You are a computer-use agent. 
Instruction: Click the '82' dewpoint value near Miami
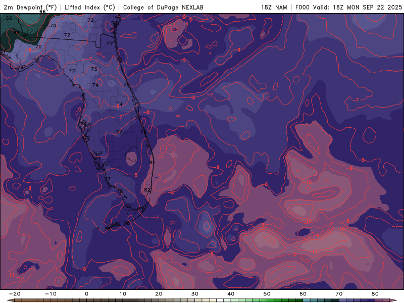click(147, 190)
